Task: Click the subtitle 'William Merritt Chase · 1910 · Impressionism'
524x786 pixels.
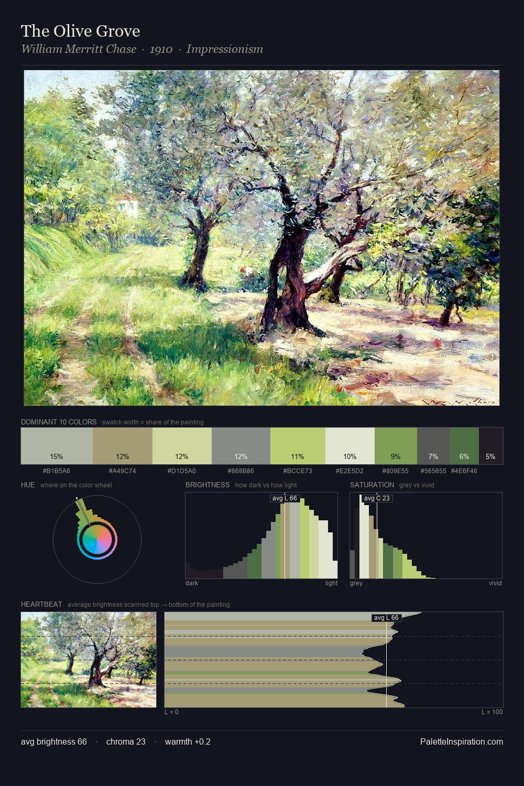Action: click(x=142, y=49)
